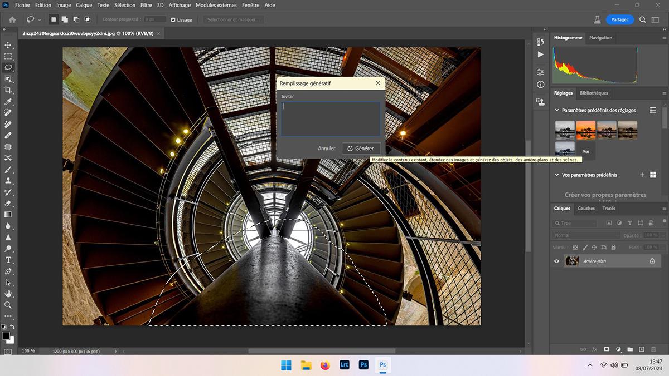Switch to the Bibliothèques tab

(x=594, y=93)
